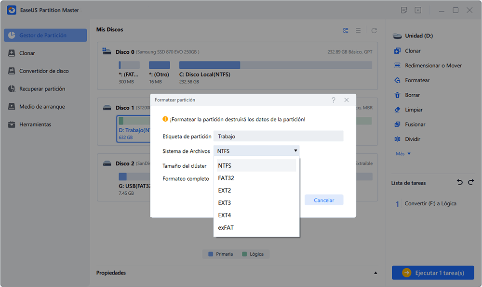Click the Primaria legend color swatch
Viewport: 482px width, 287px height.
pos(211,254)
